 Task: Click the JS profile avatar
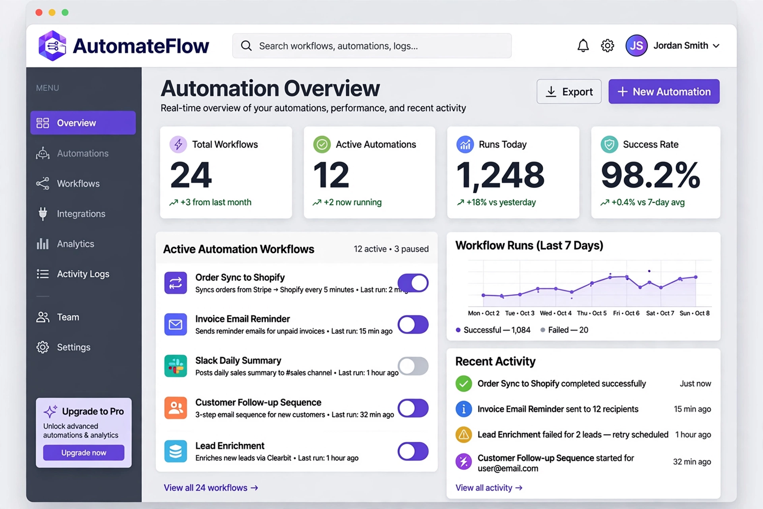636,46
